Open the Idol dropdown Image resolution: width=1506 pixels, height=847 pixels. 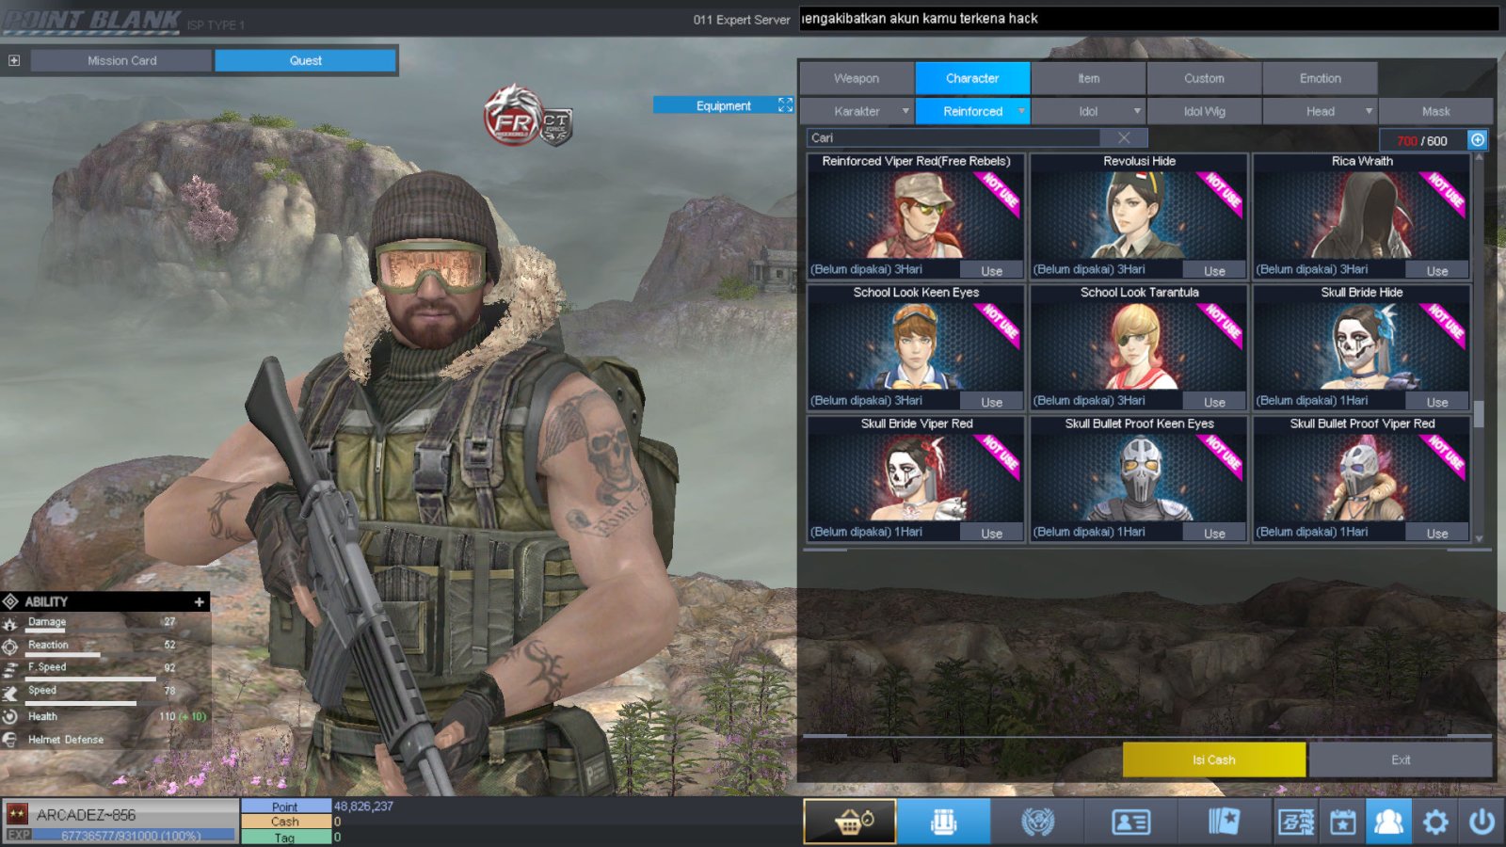pyautogui.click(x=1089, y=111)
